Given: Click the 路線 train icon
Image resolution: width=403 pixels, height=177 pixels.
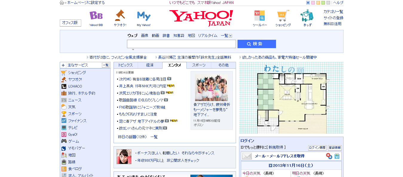Looking at the screenshot, I should (x=64, y=162).
